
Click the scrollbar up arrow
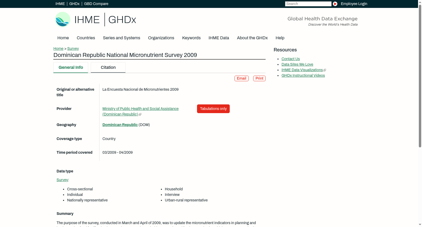420,2
